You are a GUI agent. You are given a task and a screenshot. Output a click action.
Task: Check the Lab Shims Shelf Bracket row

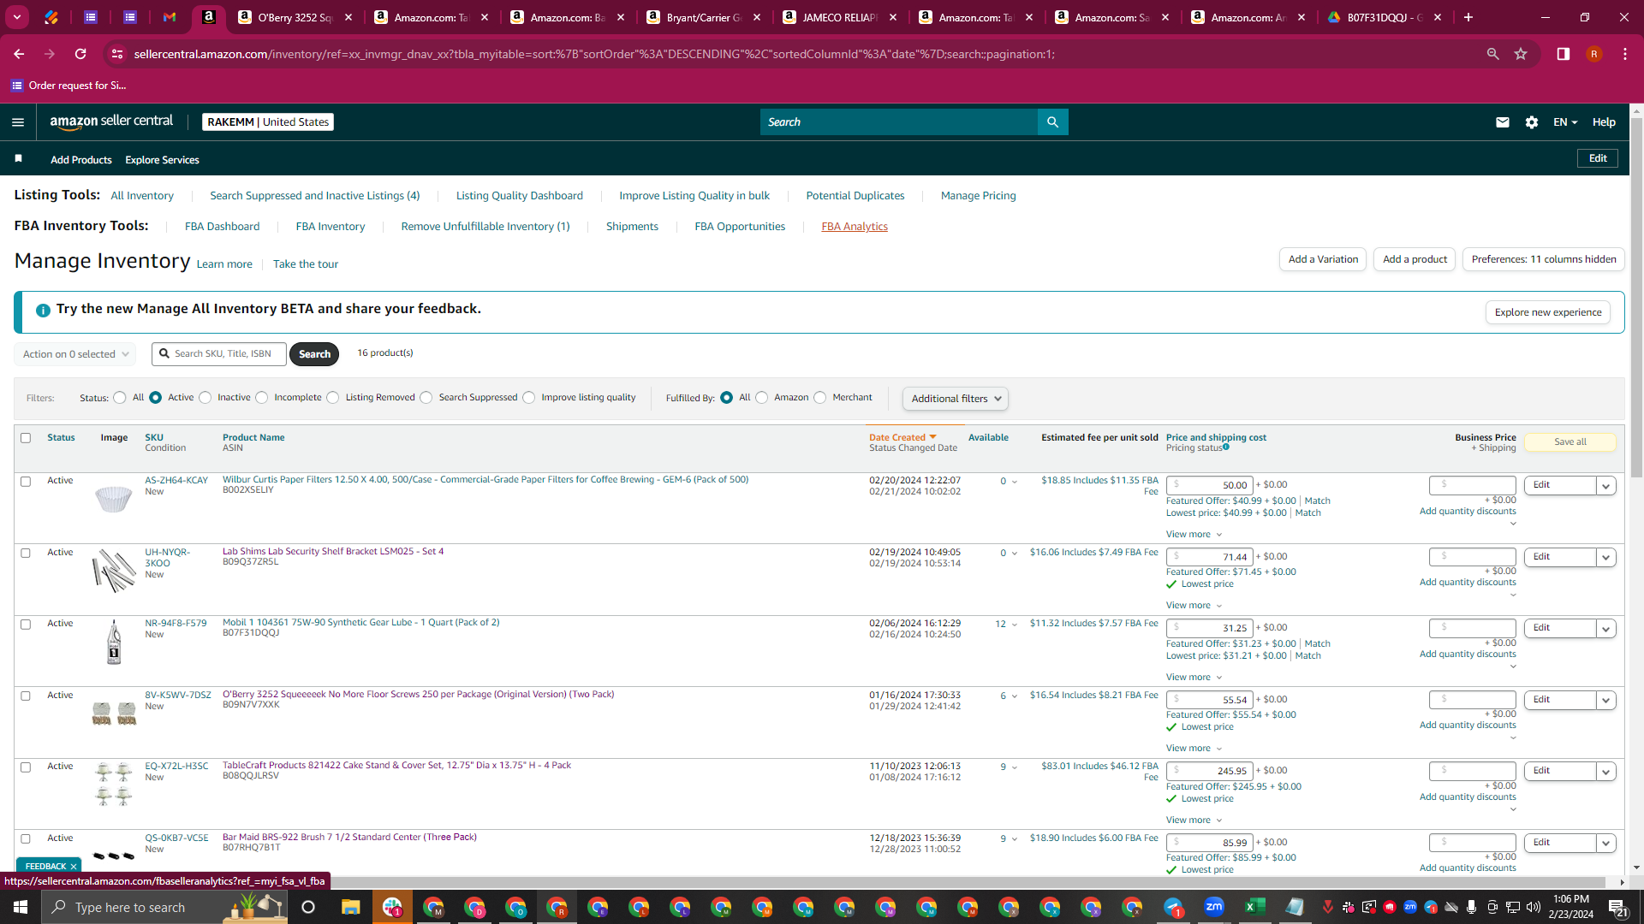click(x=26, y=554)
